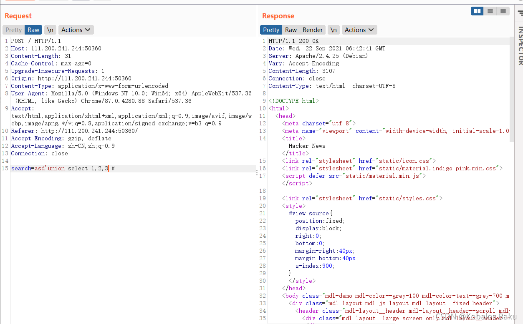Click the display:block; CSS line
This screenshot has height=324, width=523.
pos(318,228)
